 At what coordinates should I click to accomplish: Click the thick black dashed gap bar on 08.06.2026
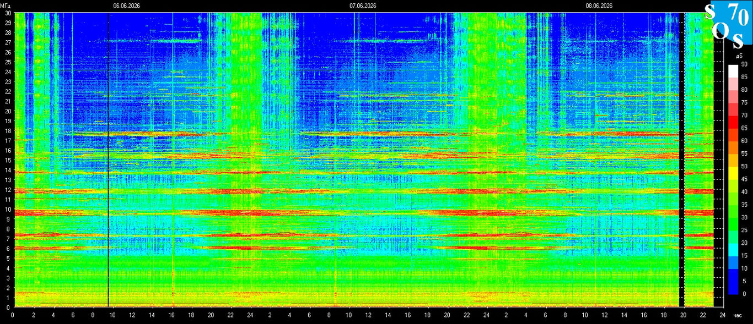(681, 160)
